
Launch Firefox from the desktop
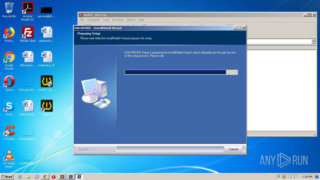tap(9, 34)
